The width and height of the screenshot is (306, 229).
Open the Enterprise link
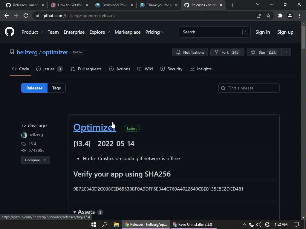pyautogui.click(x=74, y=32)
